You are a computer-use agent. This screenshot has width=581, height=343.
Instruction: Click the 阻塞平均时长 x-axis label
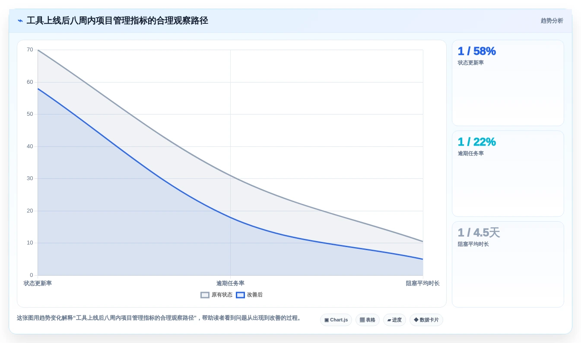tap(422, 283)
